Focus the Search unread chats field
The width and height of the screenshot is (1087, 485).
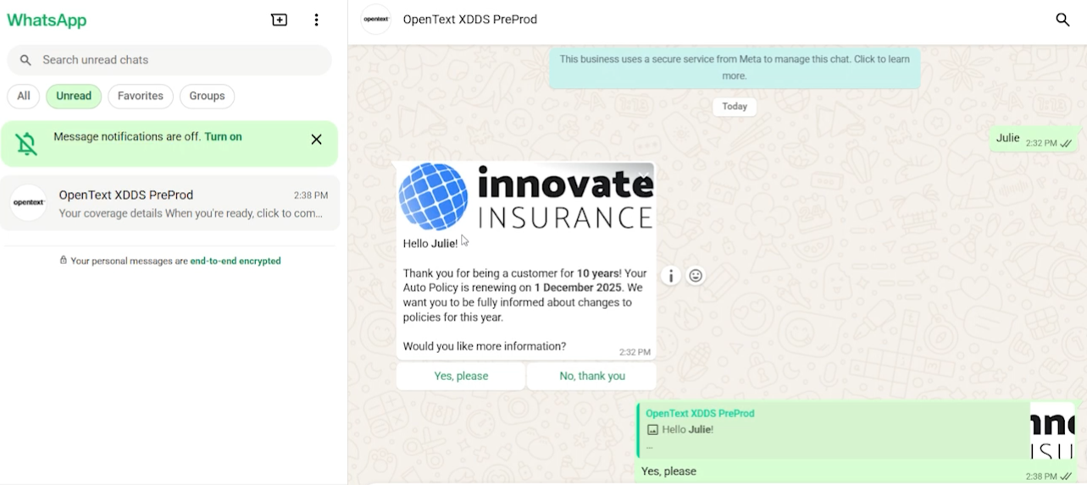pyautogui.click(x=169, y=60)
